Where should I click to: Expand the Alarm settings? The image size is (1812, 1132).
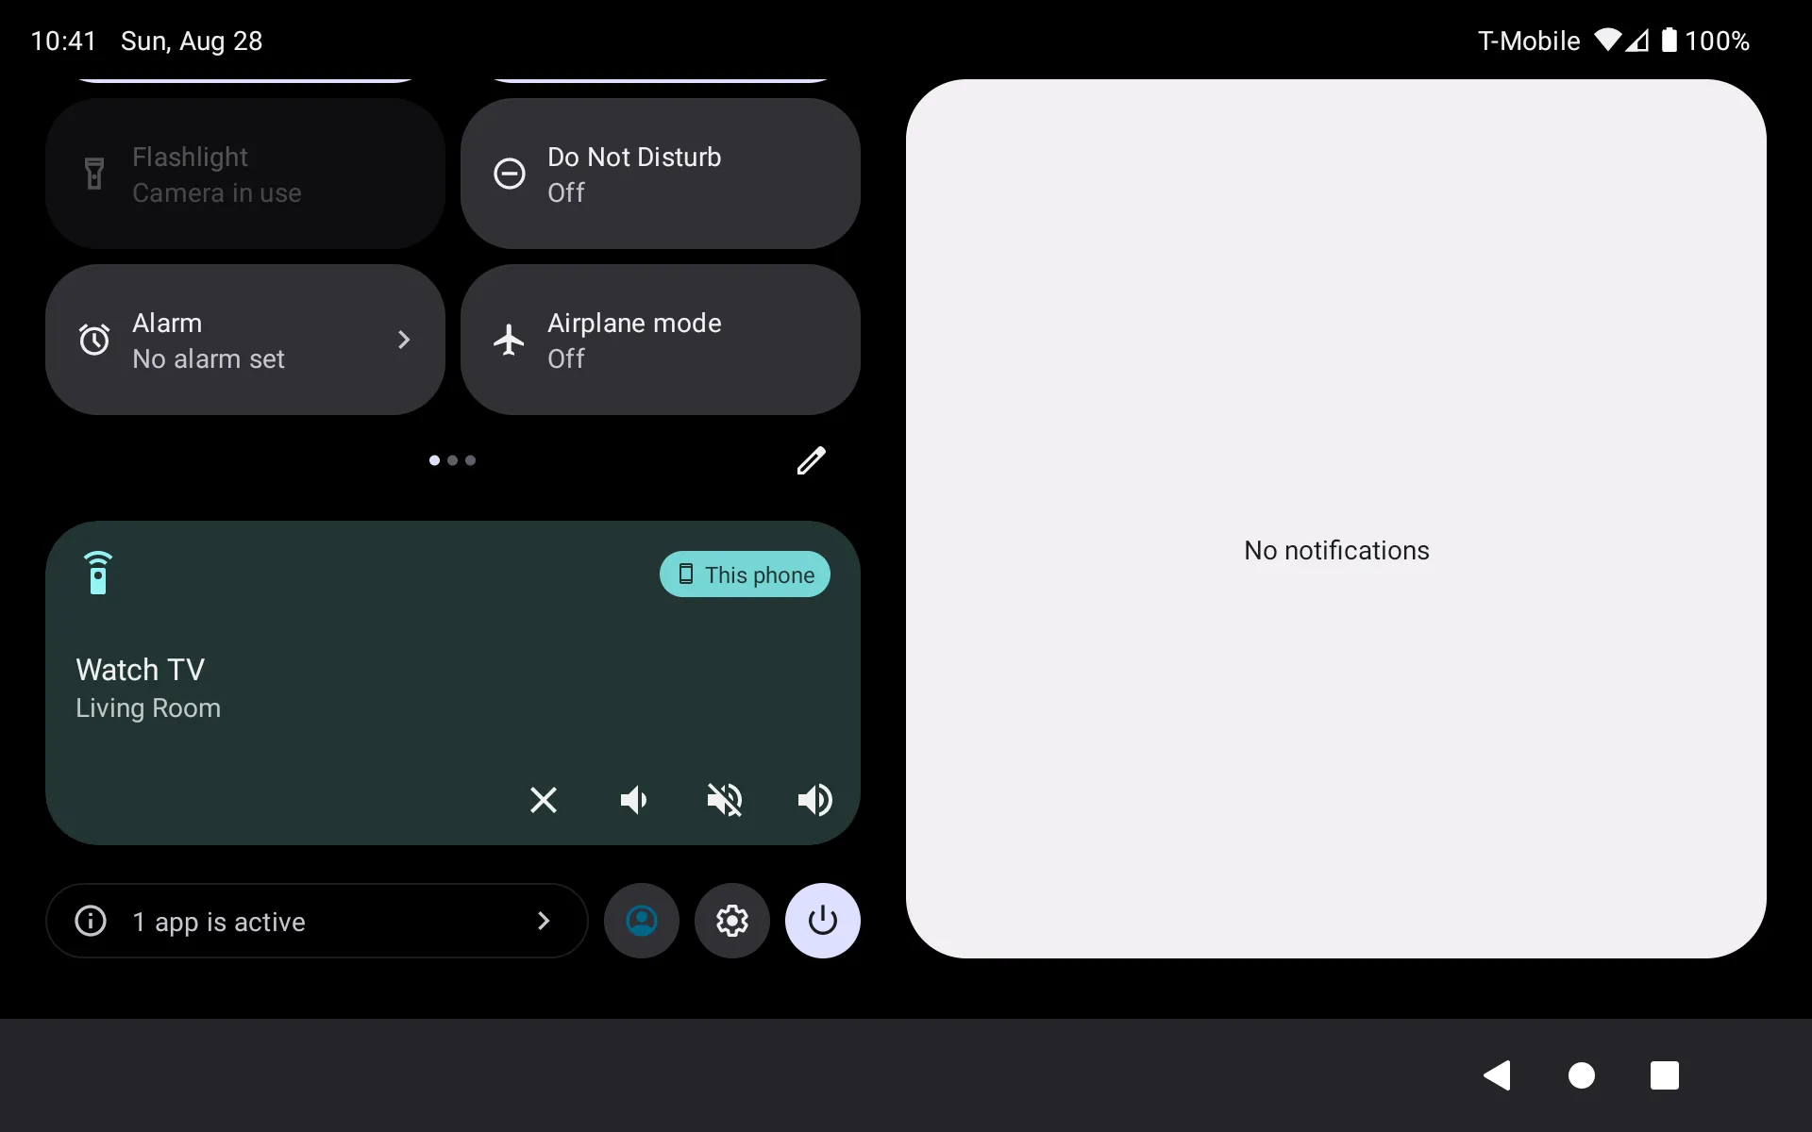[x=407, y=341]
